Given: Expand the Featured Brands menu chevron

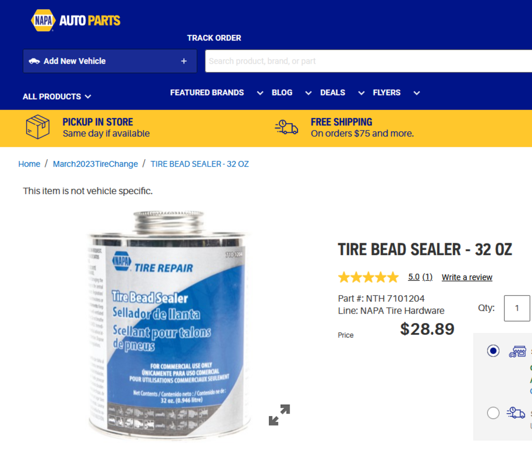Looking at the screenshot, I should coord(260,93).
